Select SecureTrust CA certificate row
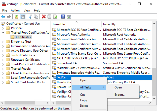The height and width of the screenshot is (111, 157). (x=102, y=63)
